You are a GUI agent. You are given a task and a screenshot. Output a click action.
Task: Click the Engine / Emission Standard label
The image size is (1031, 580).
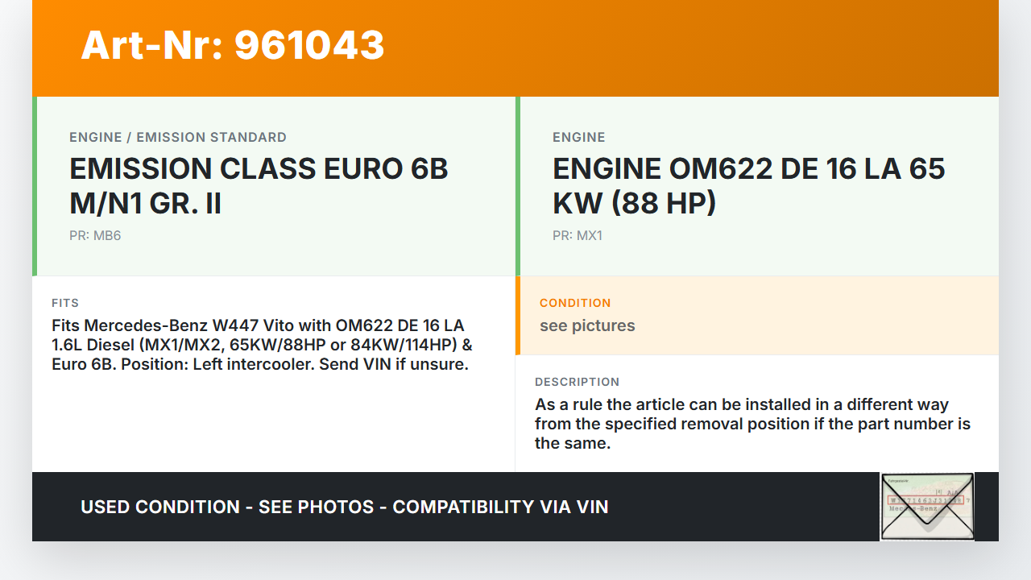178,137
